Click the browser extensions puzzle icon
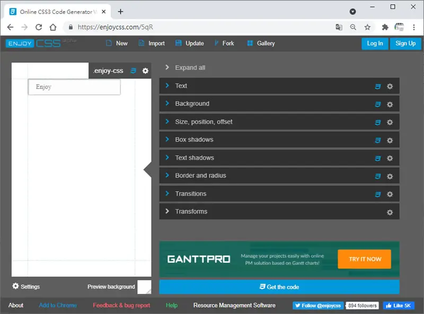Image resolution: width=424 pixels, height=314 pixels. coord(385,27)
